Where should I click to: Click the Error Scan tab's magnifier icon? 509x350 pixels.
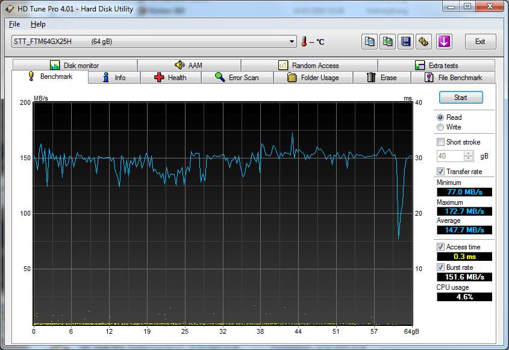tap(220, 77)
